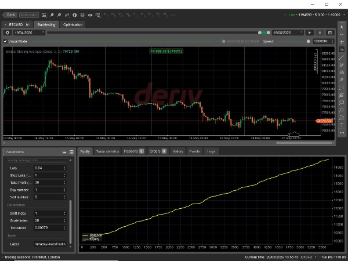The image size is (348, 261).
Task: Click the zoom out magnifier icon
Action: 59,15
